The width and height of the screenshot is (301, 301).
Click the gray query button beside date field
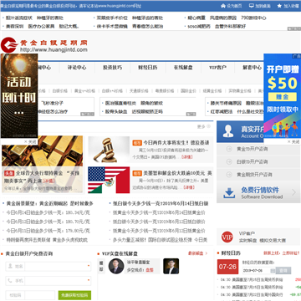coord(283,270)
